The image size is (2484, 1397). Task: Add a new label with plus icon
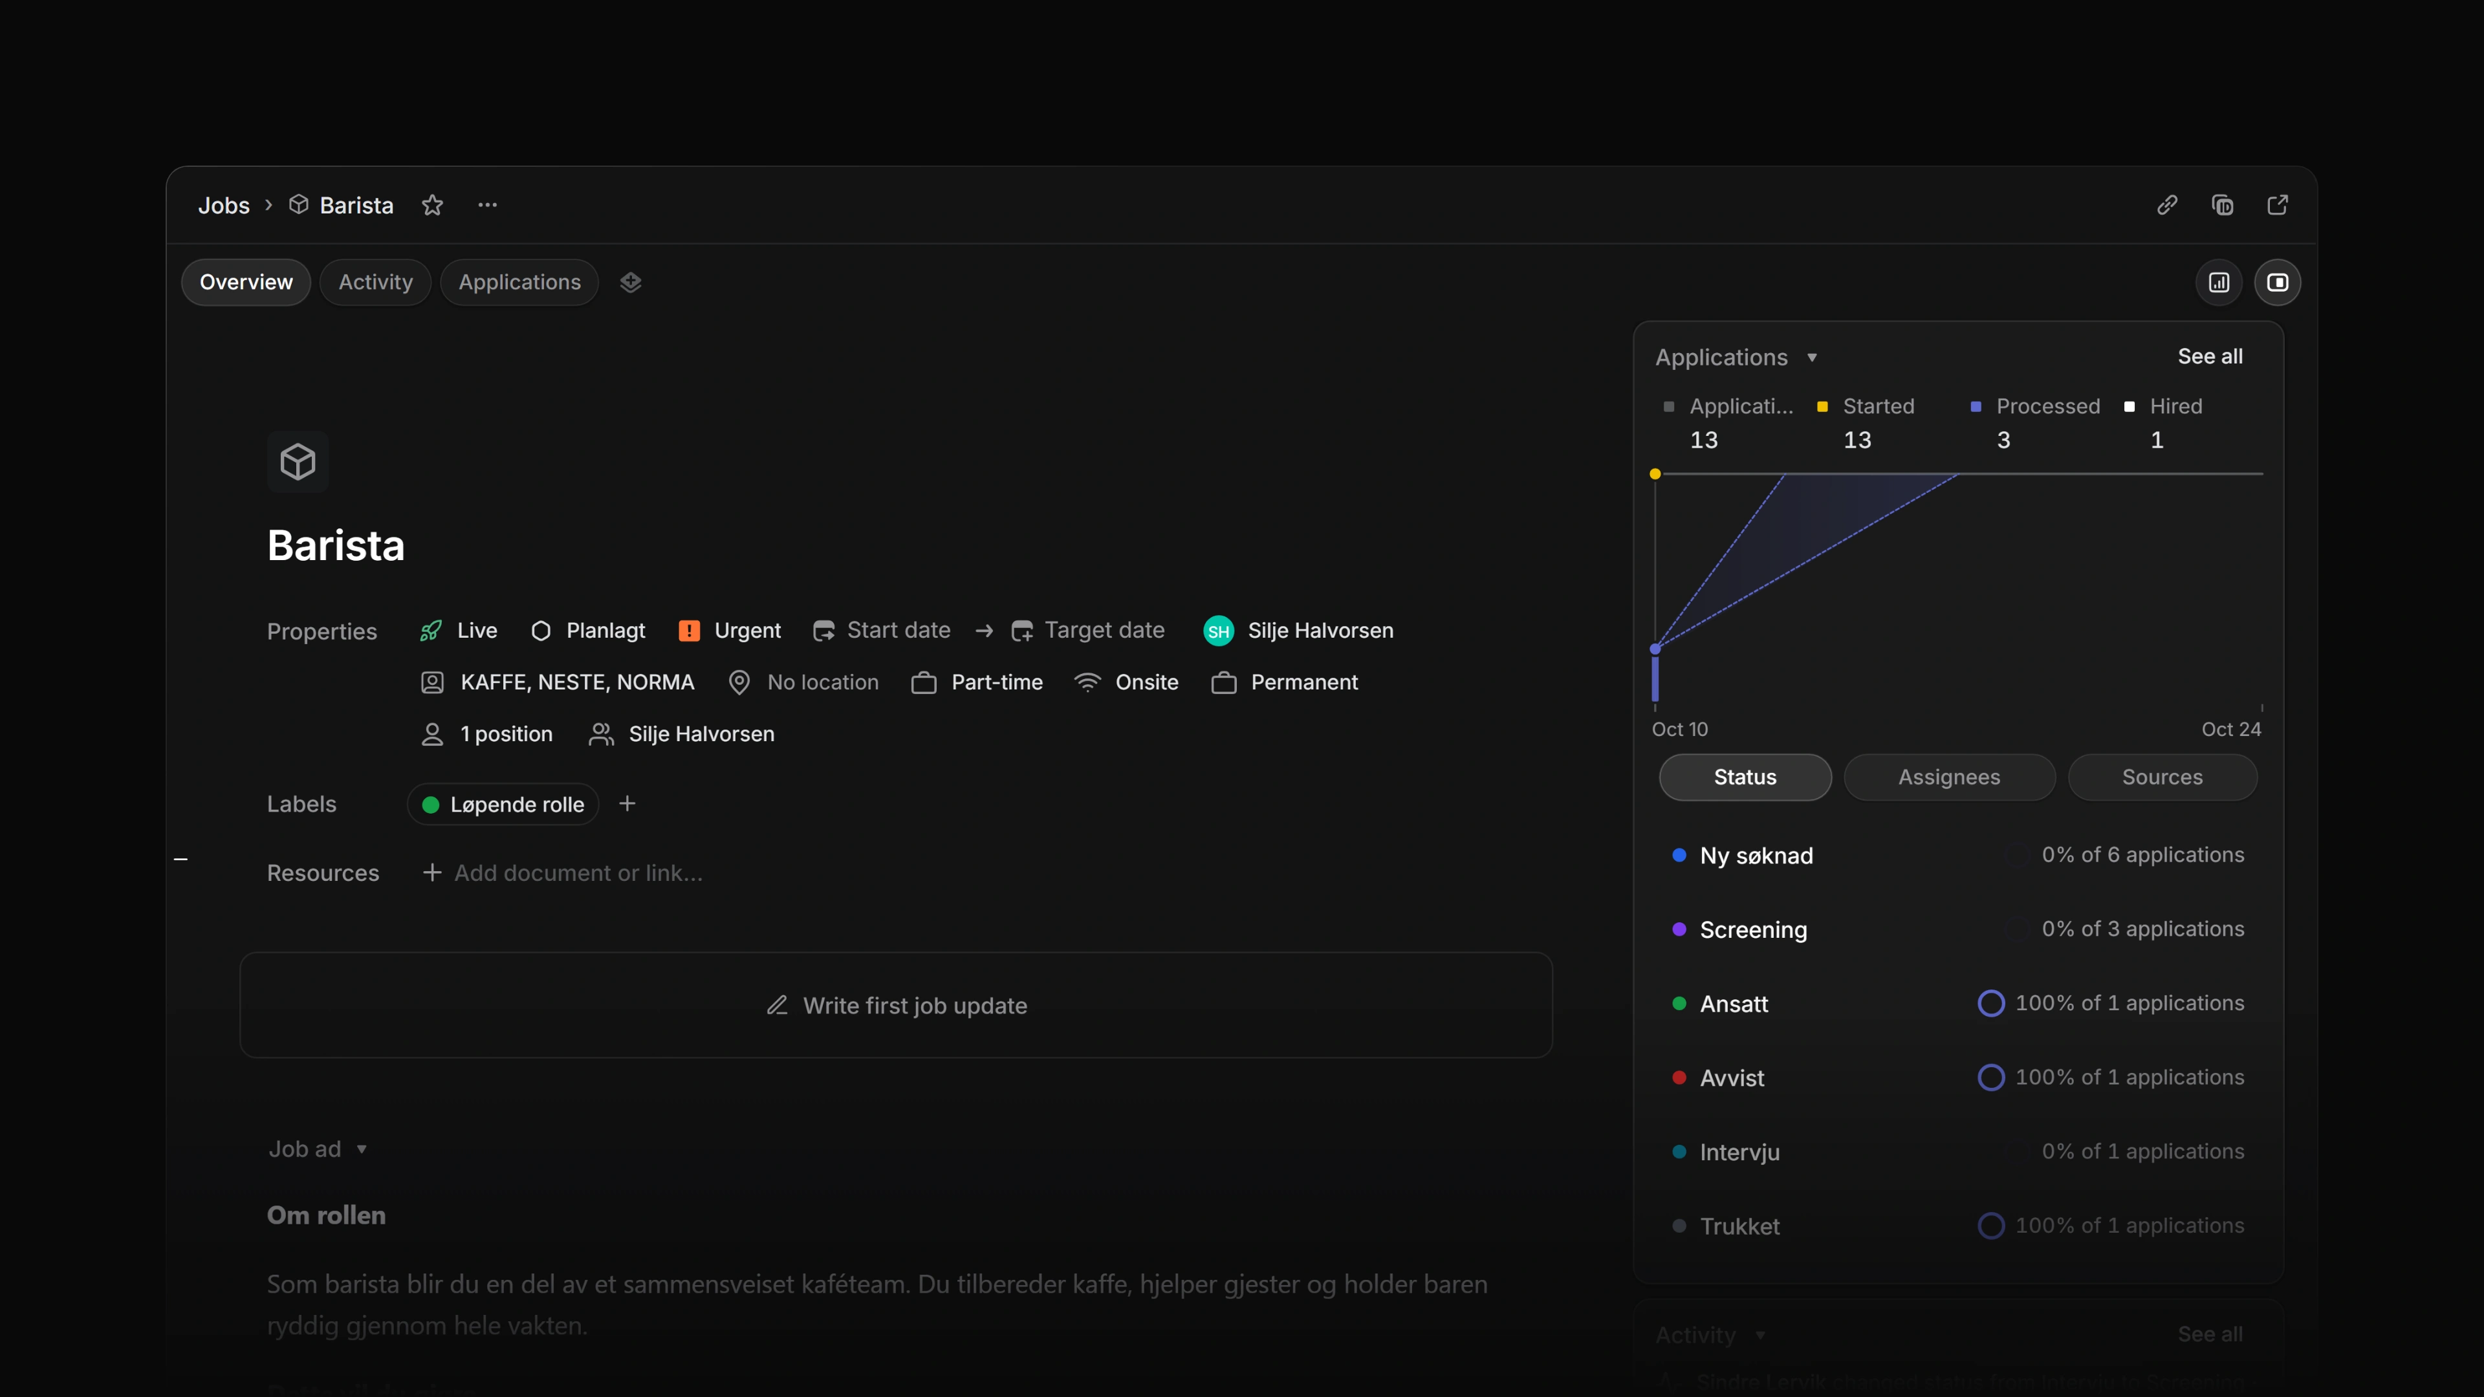627,804
